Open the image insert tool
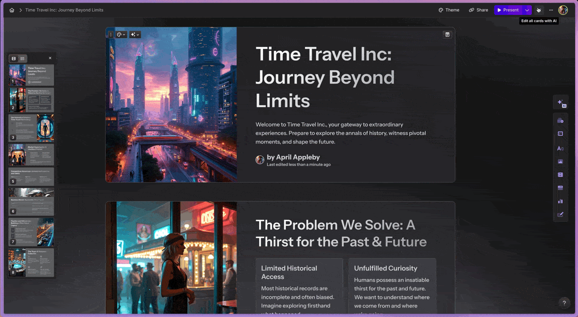The image size is (578, 317). click(560, 162)
